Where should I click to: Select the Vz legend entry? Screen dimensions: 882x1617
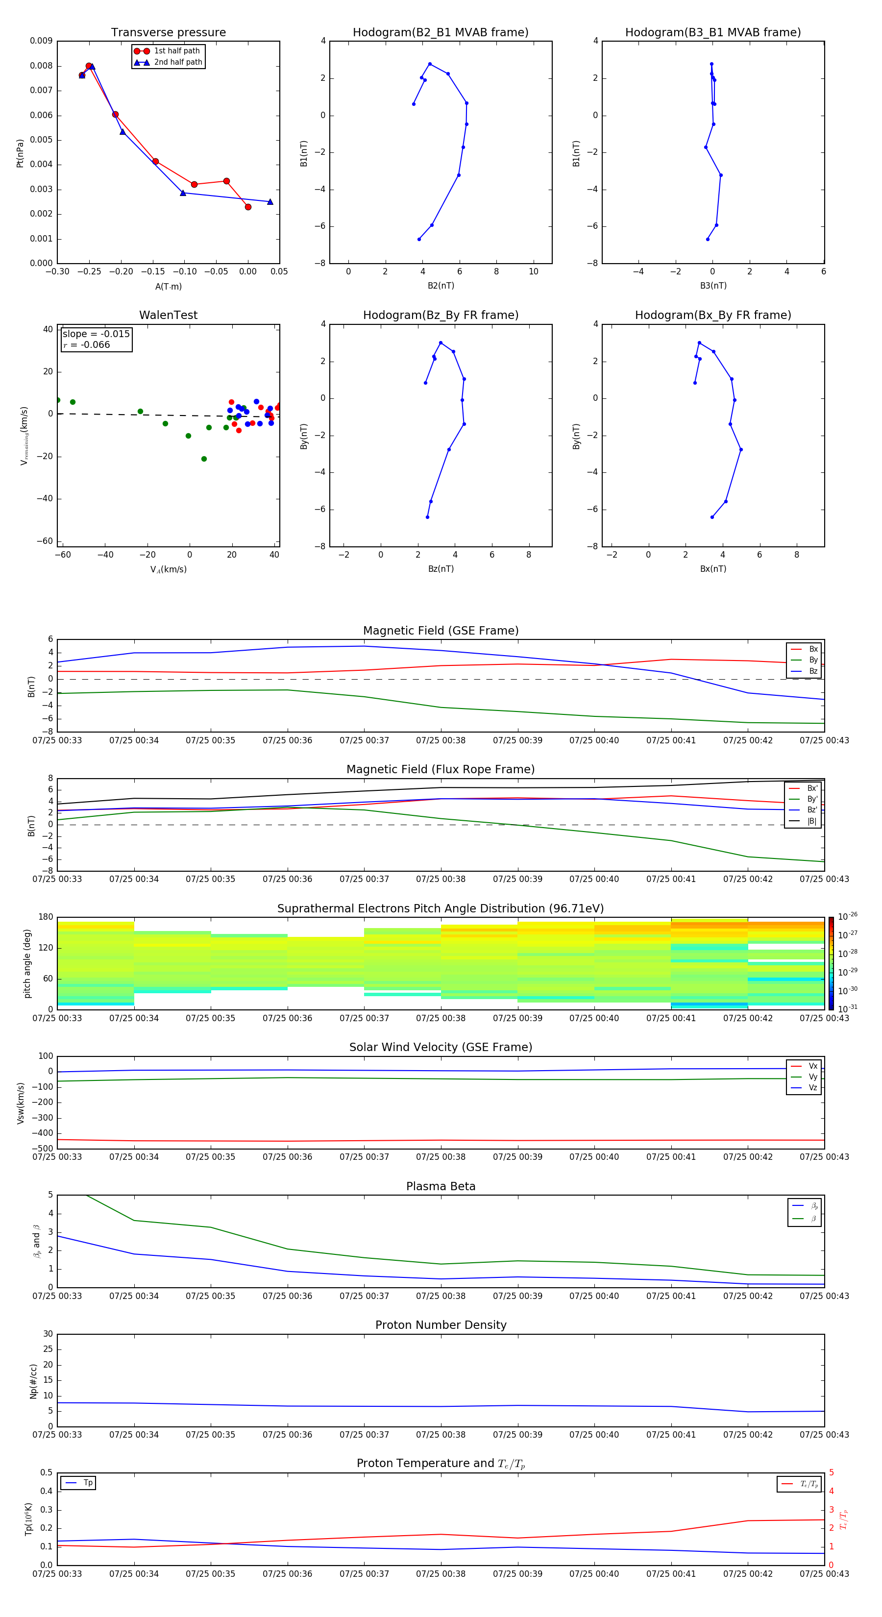tap(804, 1088)
